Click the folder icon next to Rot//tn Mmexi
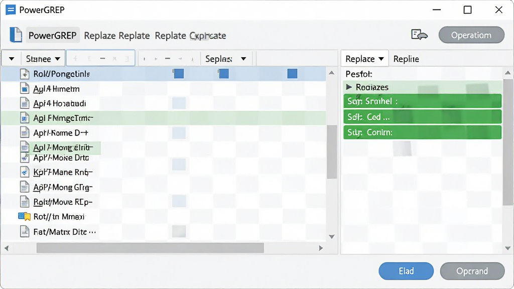 coord(24,216)
